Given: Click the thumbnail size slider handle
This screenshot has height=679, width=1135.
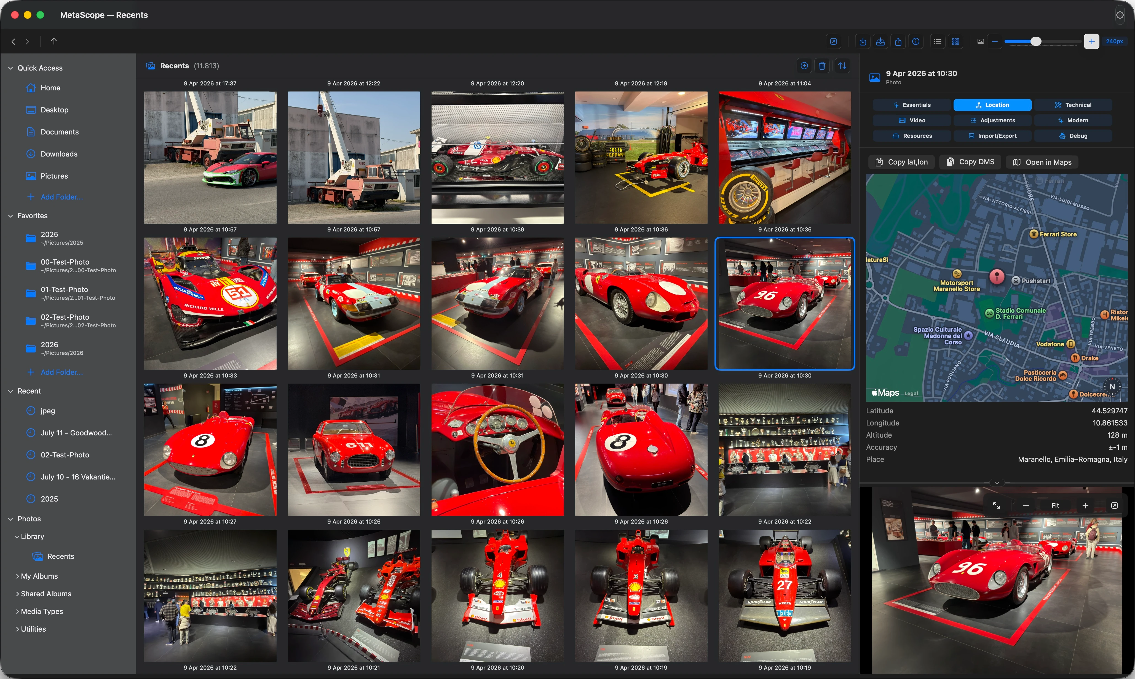Looking at the screenshot, I should (x=1036, y=42).
